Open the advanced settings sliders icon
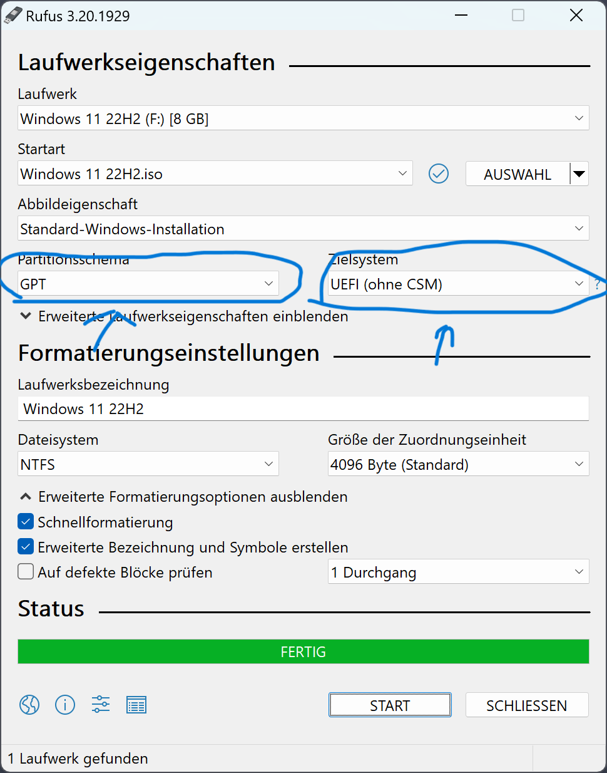Viewport: 607px width, 773px height. tap(100, 705)
